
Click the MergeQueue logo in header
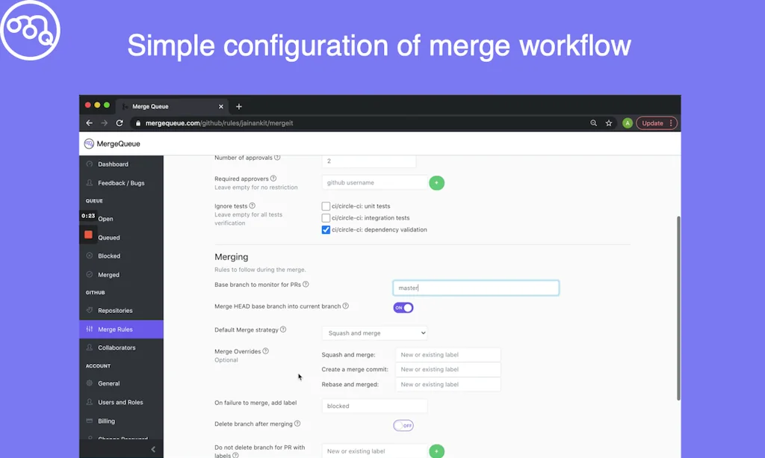pyautogui.click(x=112, y=143)
